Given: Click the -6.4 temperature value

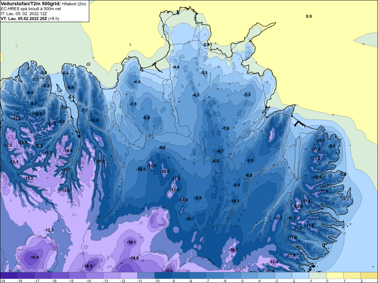Looking at the screenshot, I should [x=65, y=73].
